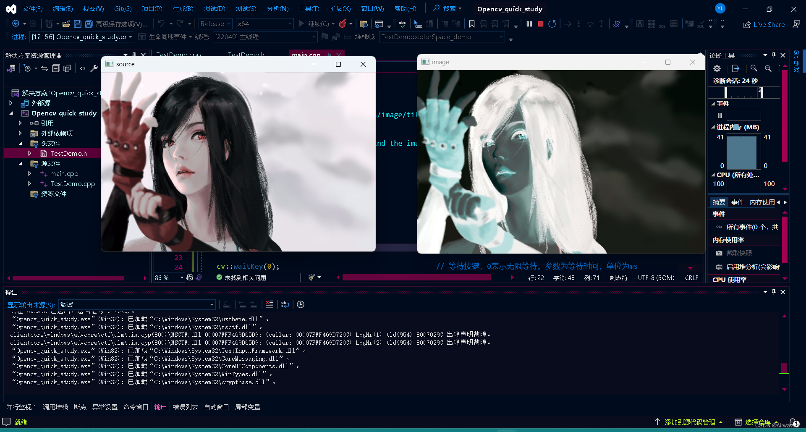Click 截取快照 snapshot button

pos(734,253)
